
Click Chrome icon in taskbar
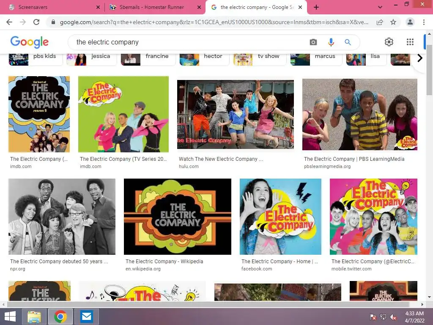60,317
